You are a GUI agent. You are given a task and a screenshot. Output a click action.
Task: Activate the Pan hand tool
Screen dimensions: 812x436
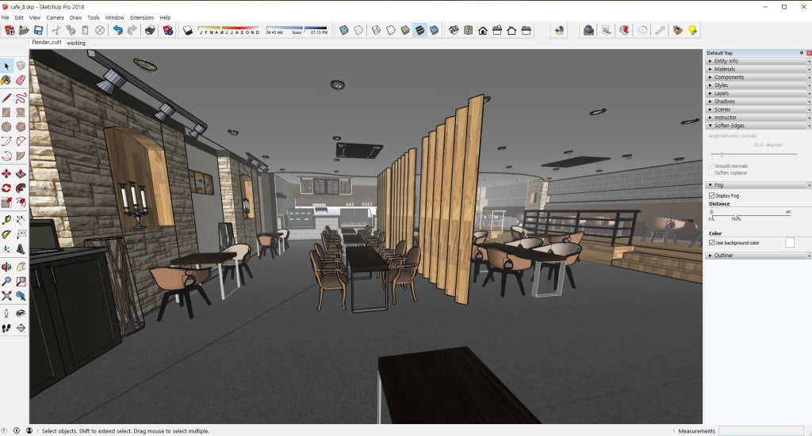coord(21,267)
